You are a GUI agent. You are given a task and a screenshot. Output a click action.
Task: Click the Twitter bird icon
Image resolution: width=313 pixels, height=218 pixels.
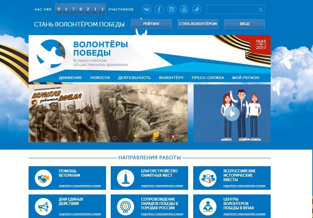[x=196, y=9]
